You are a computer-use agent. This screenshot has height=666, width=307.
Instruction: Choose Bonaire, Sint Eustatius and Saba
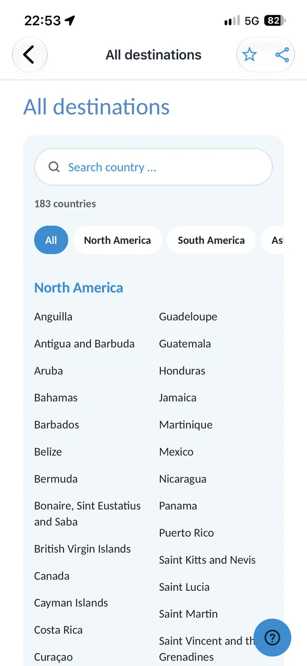[x=88, y=514]
